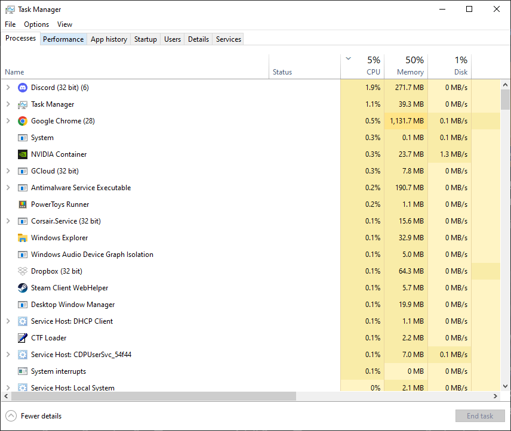511x431 pixels.
Task: Click the vertical scrollbar thumb
Action: click(x=505, y=100)
